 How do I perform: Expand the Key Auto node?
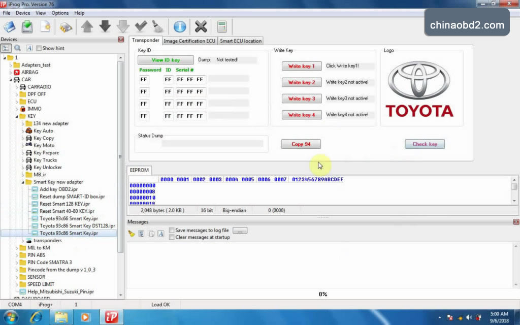[23, 131]
